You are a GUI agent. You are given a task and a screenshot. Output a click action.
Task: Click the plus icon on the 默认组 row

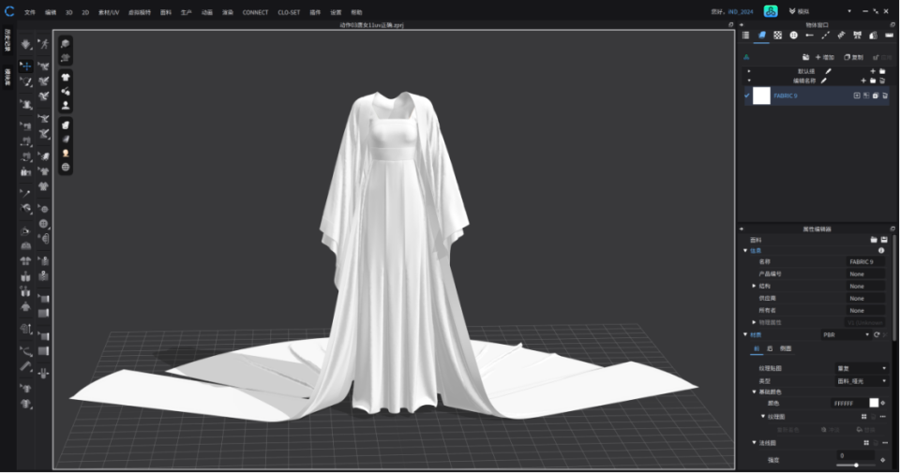pyautogui.click(x=873, y=71)
